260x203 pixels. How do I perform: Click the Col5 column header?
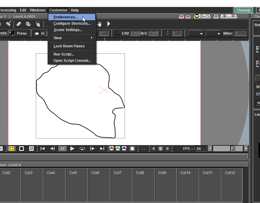[73, 173]
